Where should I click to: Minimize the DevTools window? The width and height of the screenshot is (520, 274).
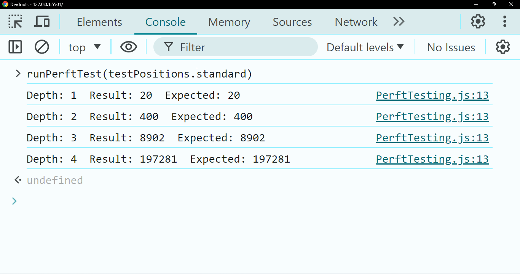tap(476, 4)
